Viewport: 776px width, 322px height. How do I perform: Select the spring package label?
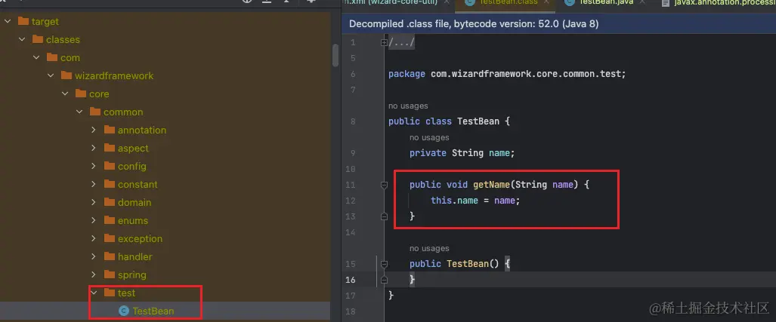click(x=132, y=274)
